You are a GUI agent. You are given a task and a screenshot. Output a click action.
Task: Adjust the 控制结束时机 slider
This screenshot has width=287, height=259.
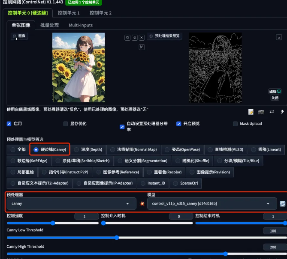point(241,223)
